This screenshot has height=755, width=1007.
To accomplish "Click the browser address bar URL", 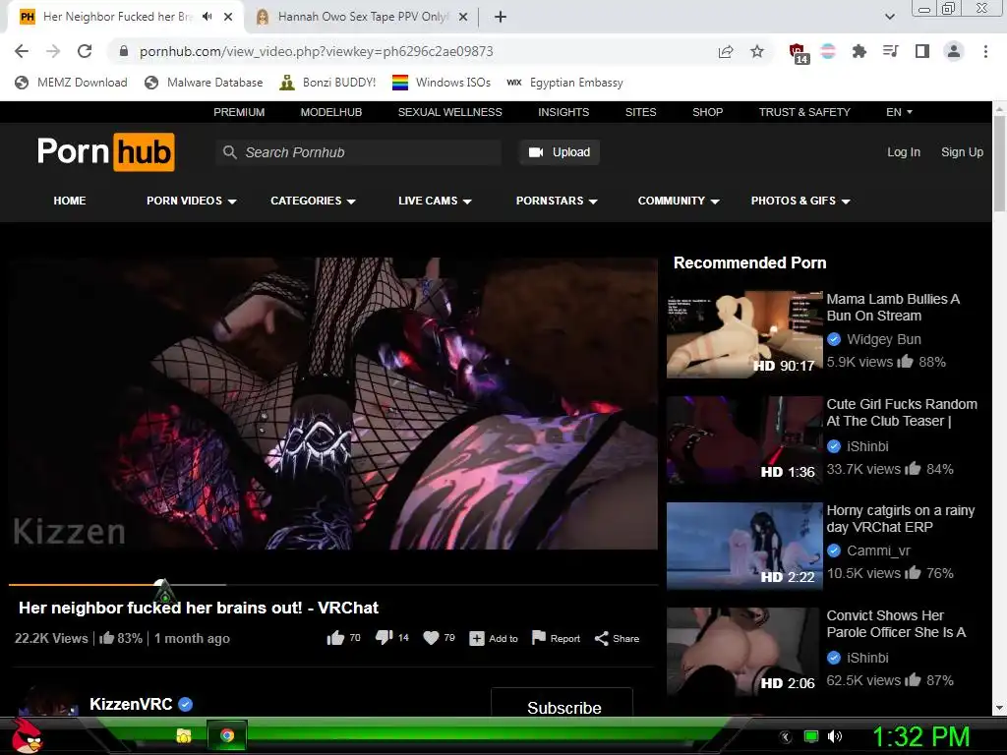I will [x=317, y=51].
